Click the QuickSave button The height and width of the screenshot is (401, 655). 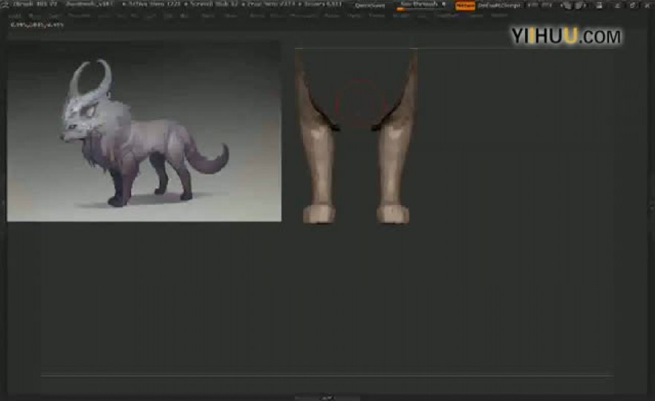pyautogui.click(x=370, y=5)
